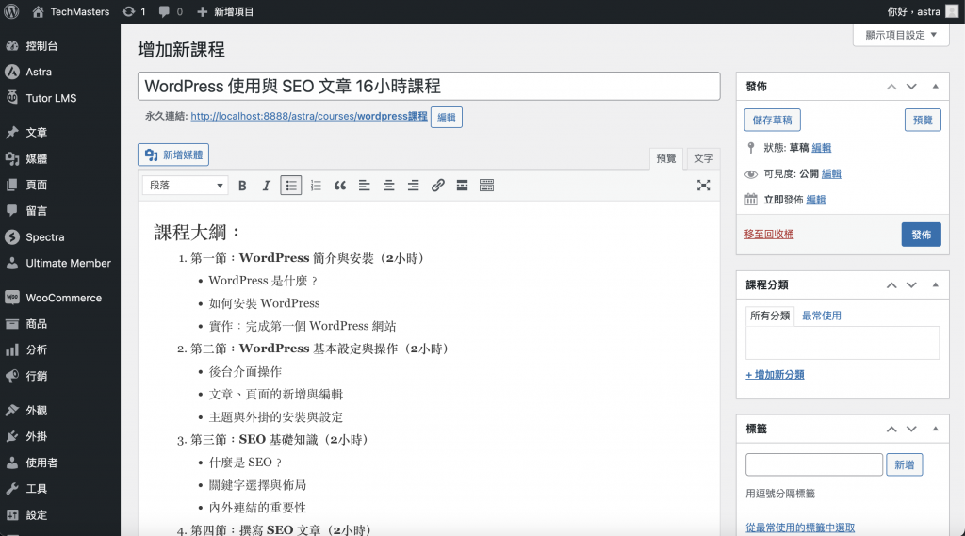The width and height of the screenshot is (965, 536).
Task: Align text right
Action: (x=413, y=186)
